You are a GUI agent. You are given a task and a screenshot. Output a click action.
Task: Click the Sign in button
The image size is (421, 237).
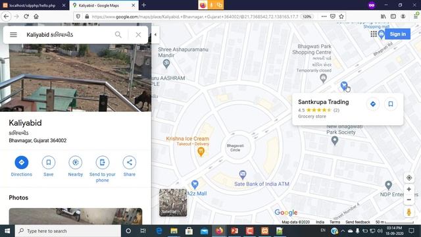click(x=397, y=34)
